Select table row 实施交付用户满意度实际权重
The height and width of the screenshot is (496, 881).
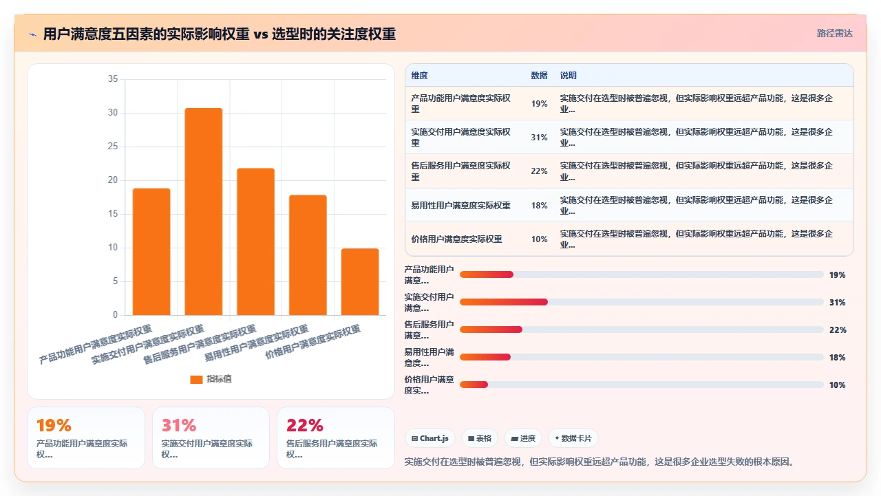pos(629,138)
